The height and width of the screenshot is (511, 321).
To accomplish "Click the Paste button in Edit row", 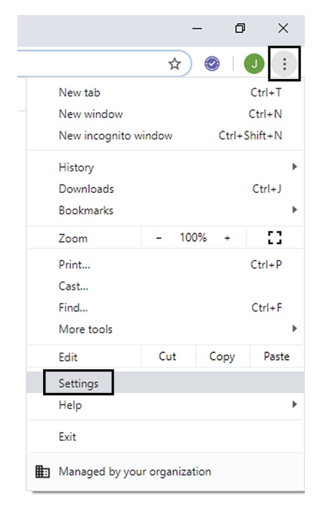I will click(x=276, y=356).
